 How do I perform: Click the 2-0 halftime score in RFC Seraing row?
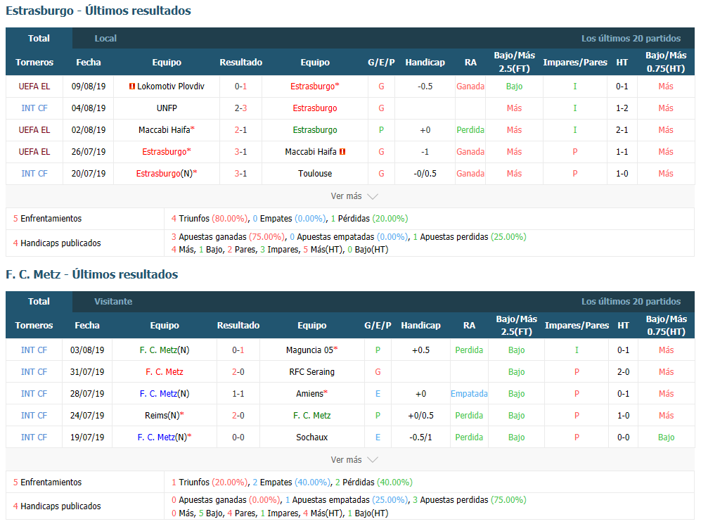[623, 372]
